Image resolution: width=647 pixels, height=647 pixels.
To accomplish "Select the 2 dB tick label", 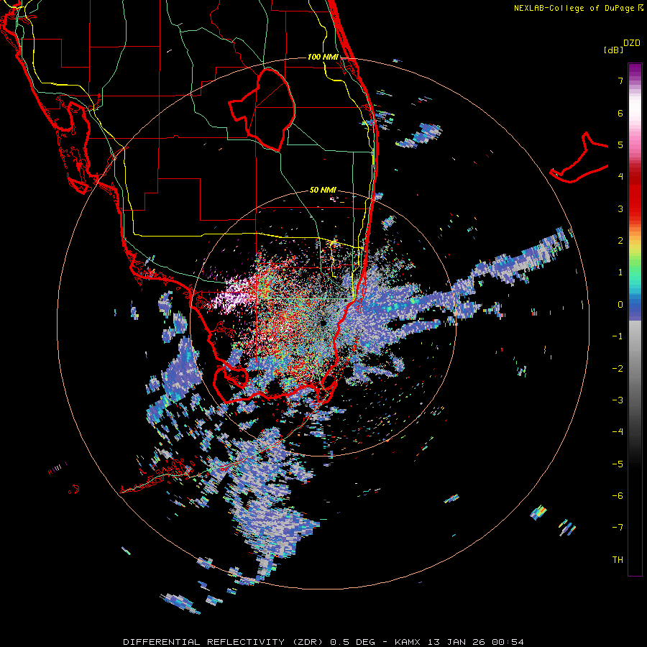I will point(620,241).
